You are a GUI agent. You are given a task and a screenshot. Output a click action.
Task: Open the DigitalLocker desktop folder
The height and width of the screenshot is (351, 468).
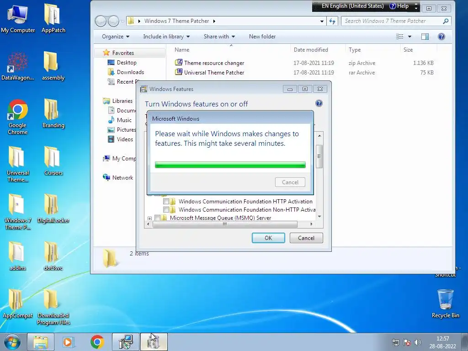pos(53,208)
